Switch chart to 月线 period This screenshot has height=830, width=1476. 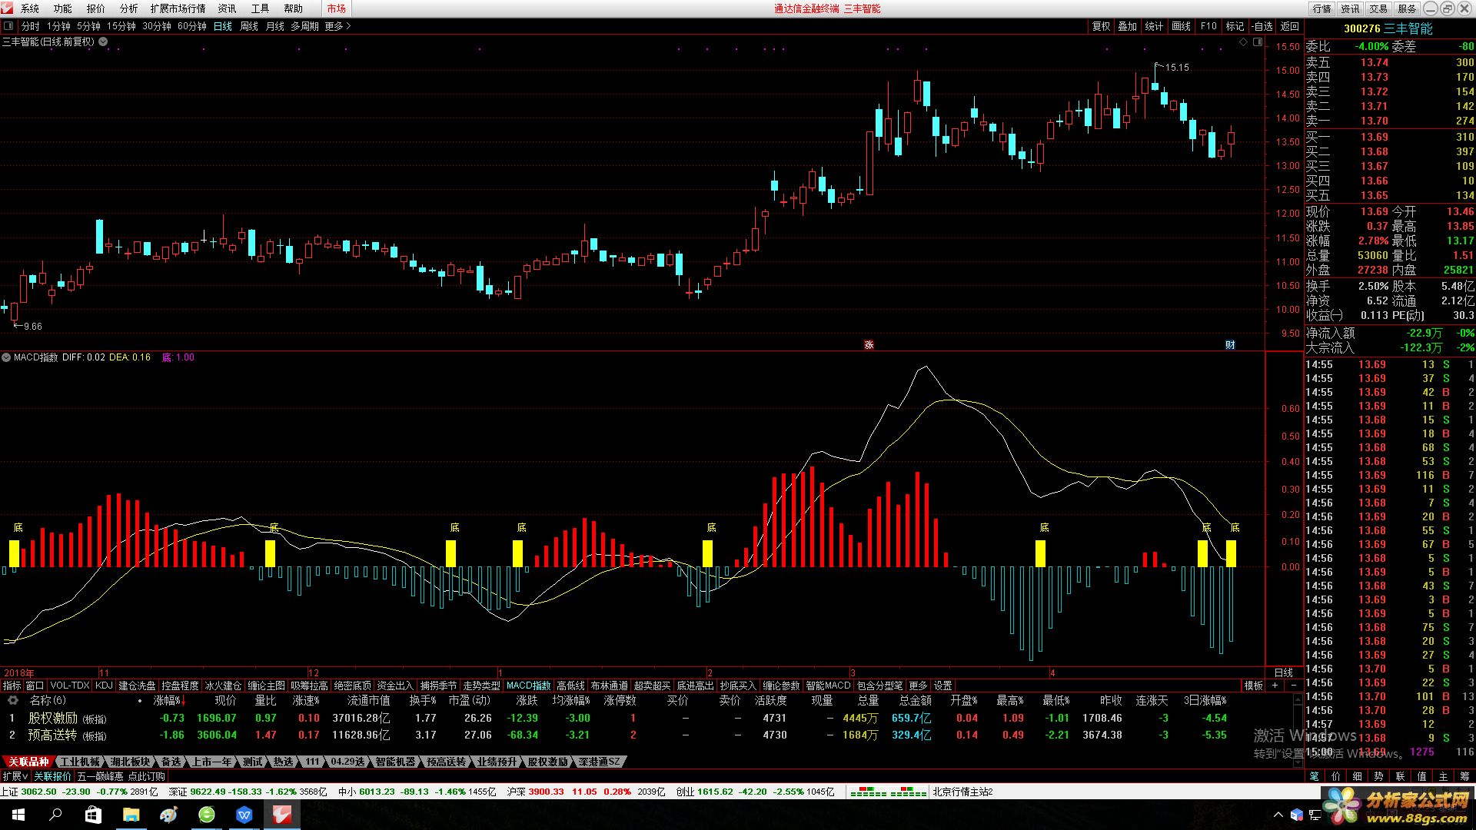[x=274, y=26]
